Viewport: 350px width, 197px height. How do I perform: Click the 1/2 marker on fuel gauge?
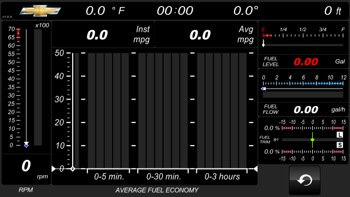tap(302, 30)
